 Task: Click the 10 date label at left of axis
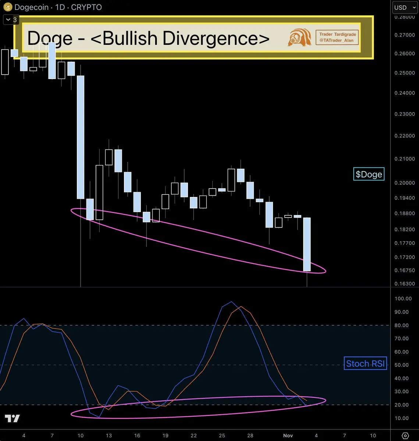[x=81, y=435]
